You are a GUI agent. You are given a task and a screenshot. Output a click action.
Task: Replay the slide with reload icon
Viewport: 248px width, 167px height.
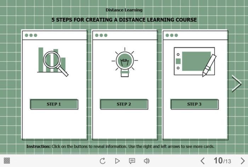click(102, 161)
